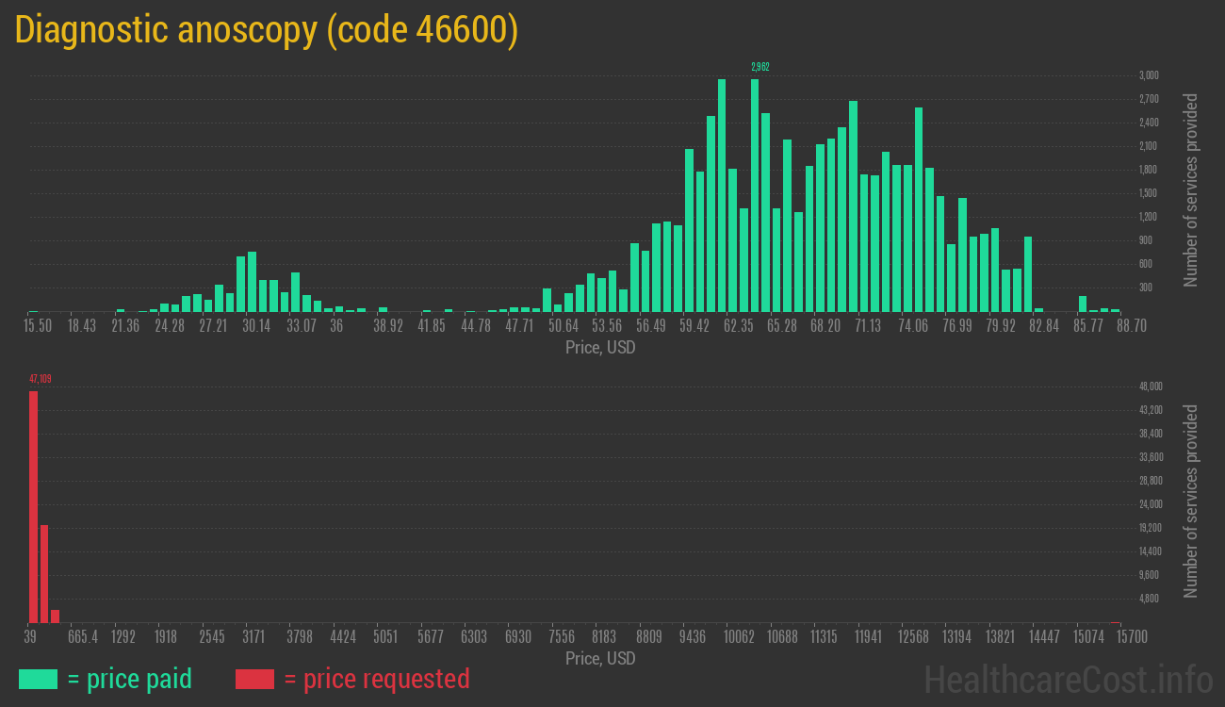
Task: Select the "= price requested" legend label
Action: coord(376,679)
